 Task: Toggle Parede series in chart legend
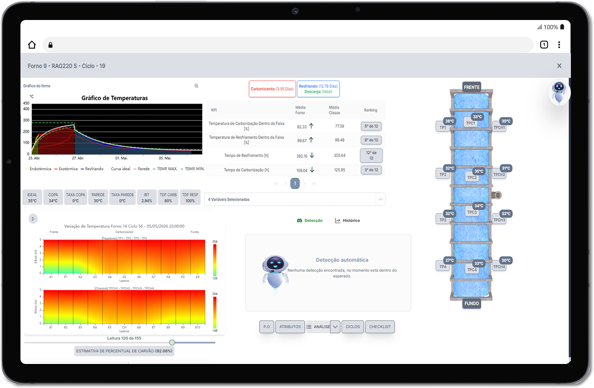(141, 169)
